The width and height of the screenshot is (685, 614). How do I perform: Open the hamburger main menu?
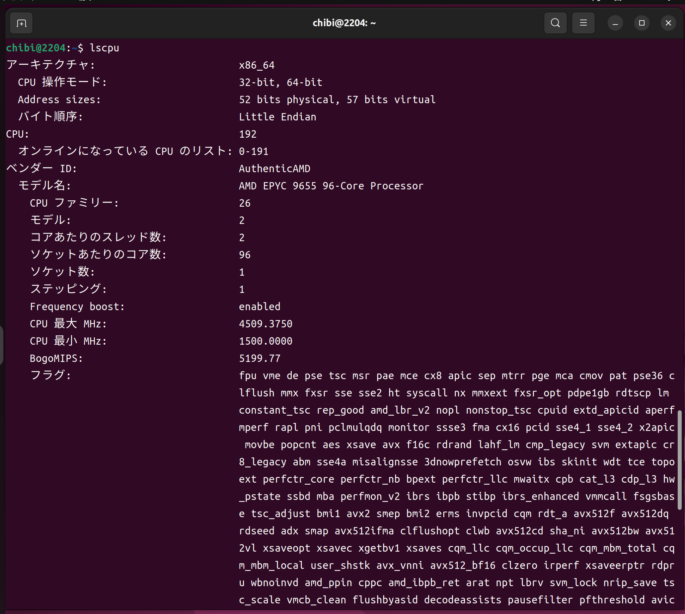point(583,23)
